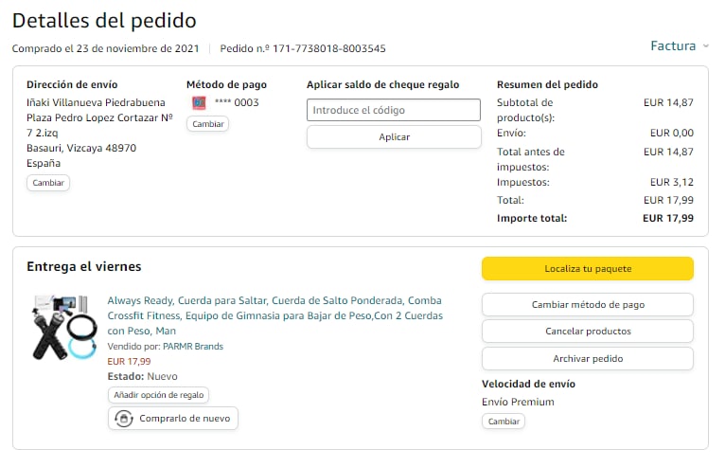Viewport: 725px width, 467px height.
Task: Click the credit card icon in payment method
Action: (x=199, y=102)
